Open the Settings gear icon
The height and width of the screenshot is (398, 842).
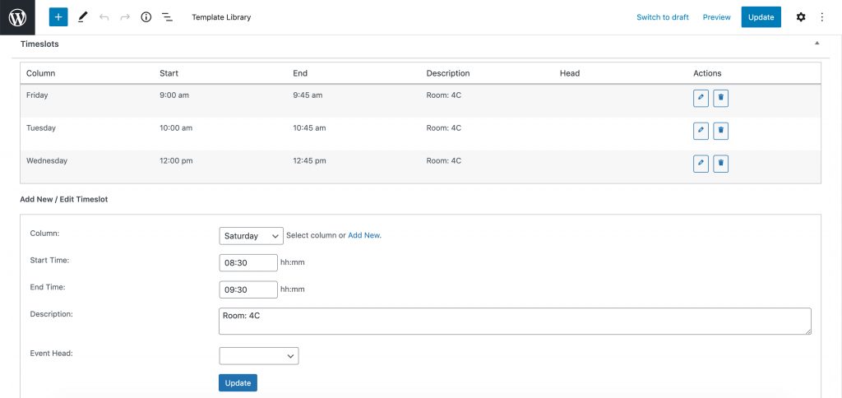[801, 17]
